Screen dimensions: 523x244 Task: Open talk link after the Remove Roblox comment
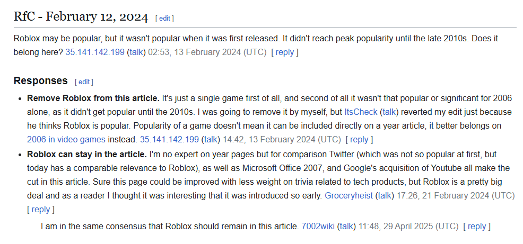[x=211, y=140]
